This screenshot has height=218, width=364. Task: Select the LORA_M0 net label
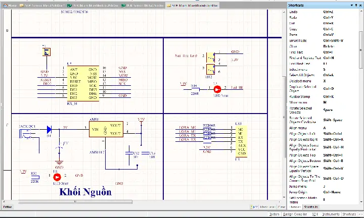point(188,127)
